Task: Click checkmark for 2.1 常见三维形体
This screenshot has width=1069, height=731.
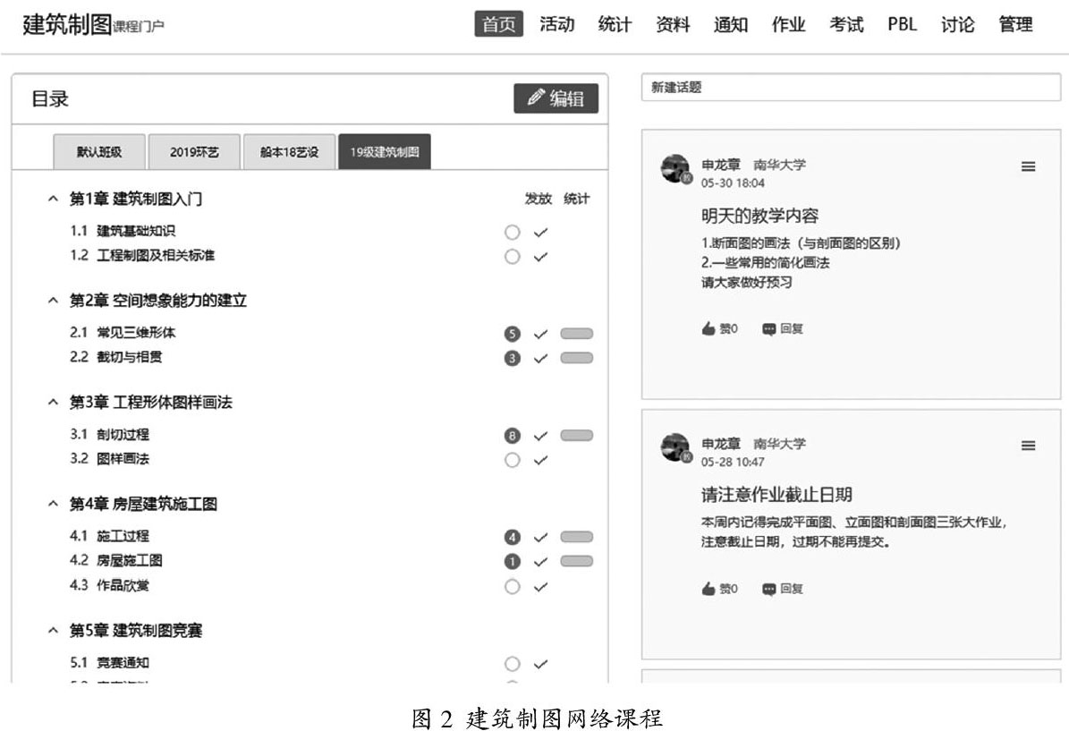Action: [540, 334]
